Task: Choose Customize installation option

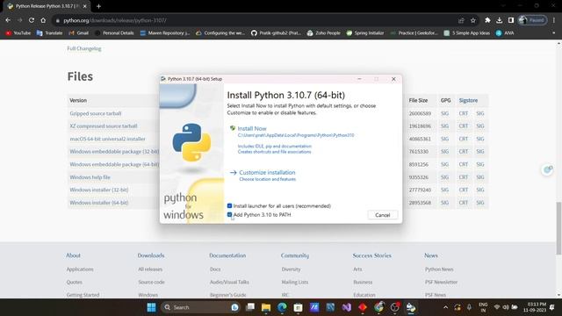Action: coord(267,172)
